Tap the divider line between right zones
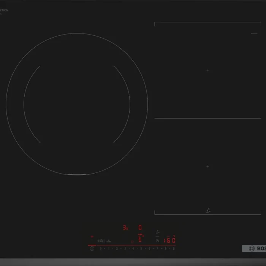The image size is (266, 266). point(208,118)
